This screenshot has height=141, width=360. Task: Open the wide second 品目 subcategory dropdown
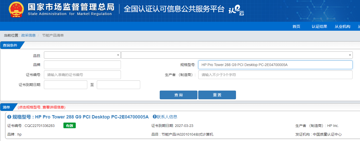pos(237,55)
